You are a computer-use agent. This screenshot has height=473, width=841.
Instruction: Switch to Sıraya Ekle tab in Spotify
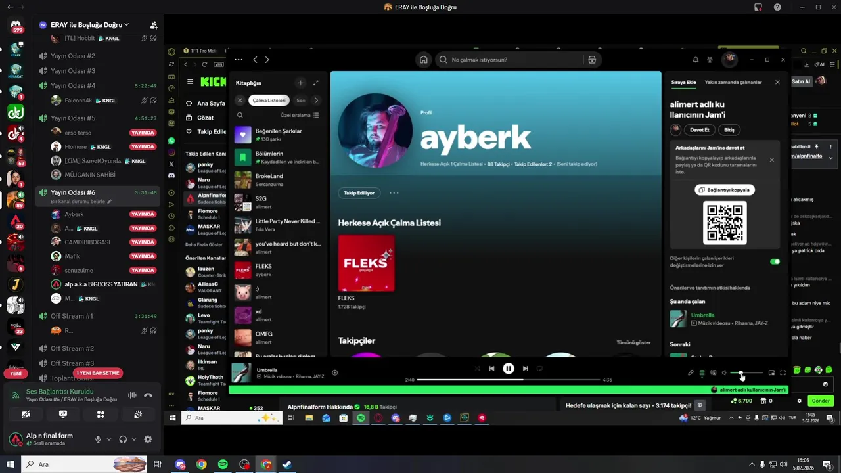click(x=683, y=83)
